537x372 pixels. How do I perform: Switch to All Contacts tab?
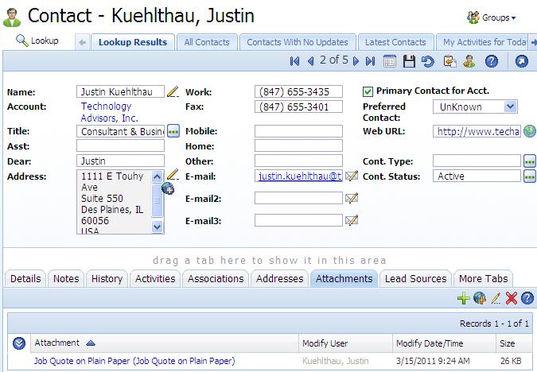pos(207,42)
